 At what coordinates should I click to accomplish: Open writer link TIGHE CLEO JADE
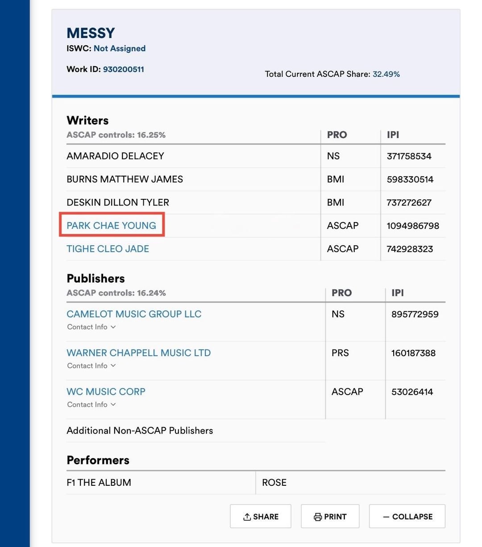[x=108, y=249]
